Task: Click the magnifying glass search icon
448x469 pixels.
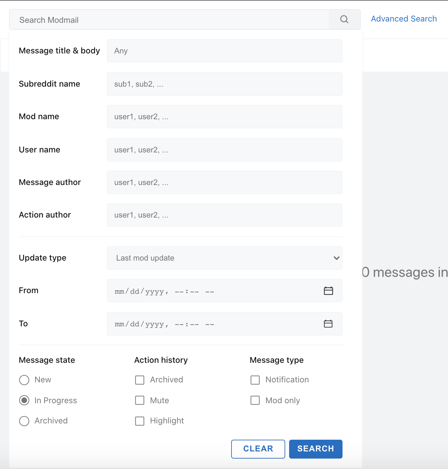Action: click(344, 20)
